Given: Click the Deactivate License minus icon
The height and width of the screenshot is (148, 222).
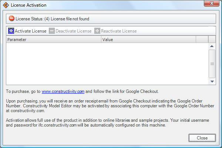Looking at the screenshot, I should (52, 31).
